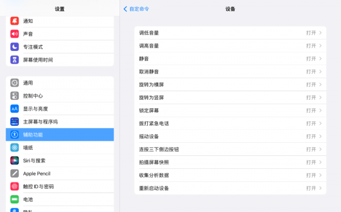
Task: Click 触控ID与密码 label in sidebar
Action: click(39, 186)
